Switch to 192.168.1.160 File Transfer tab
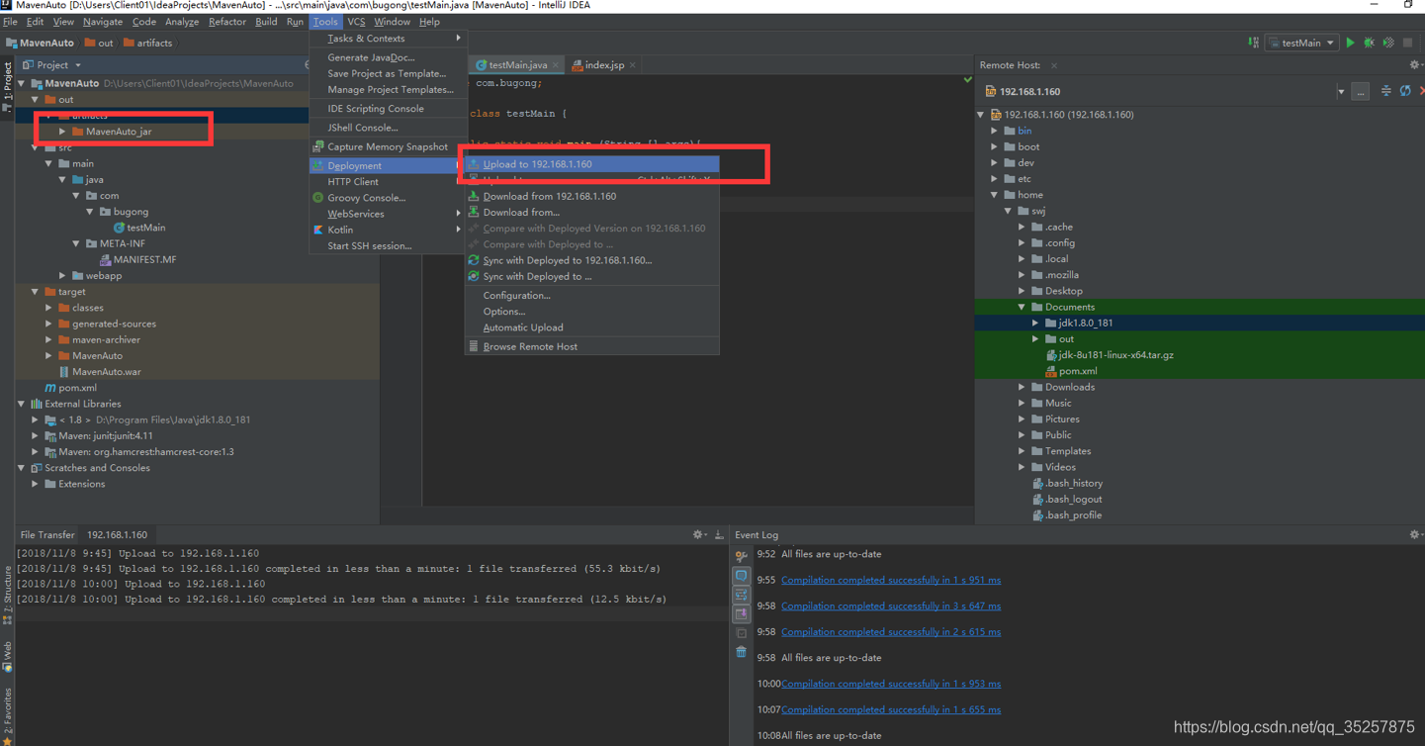 click(117, 534)
